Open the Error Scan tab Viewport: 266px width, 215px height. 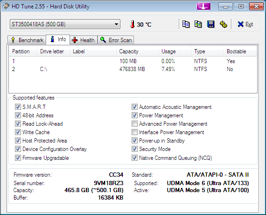[x=116, y=40]
